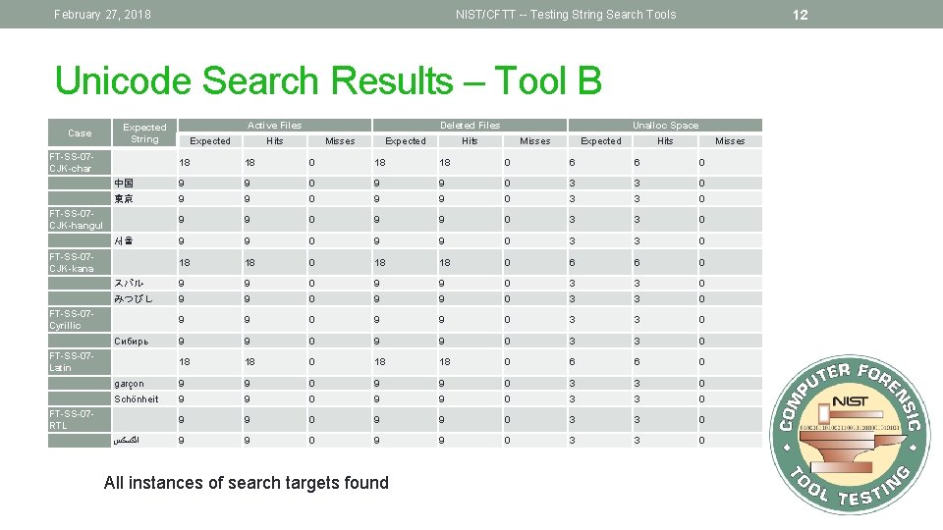This screenshot has width=943, height=530.
Task: Click Unalloc Space Expected 6 in CJK-char row
Action: coord(572,162)
